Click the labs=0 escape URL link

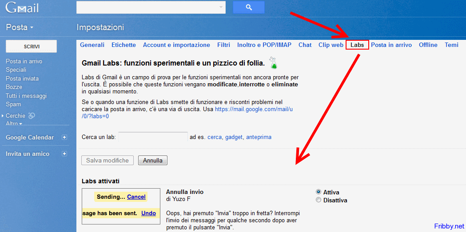pyautogui.click(x=187, y=112)
